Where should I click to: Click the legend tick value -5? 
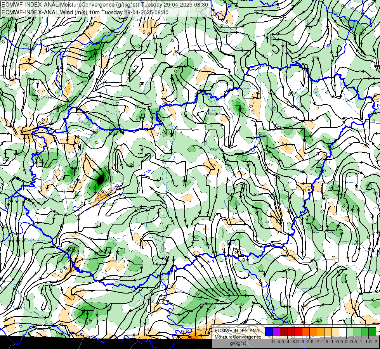[x=272, y=342]
